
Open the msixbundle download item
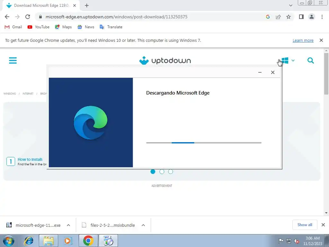[x=109, y=225]
